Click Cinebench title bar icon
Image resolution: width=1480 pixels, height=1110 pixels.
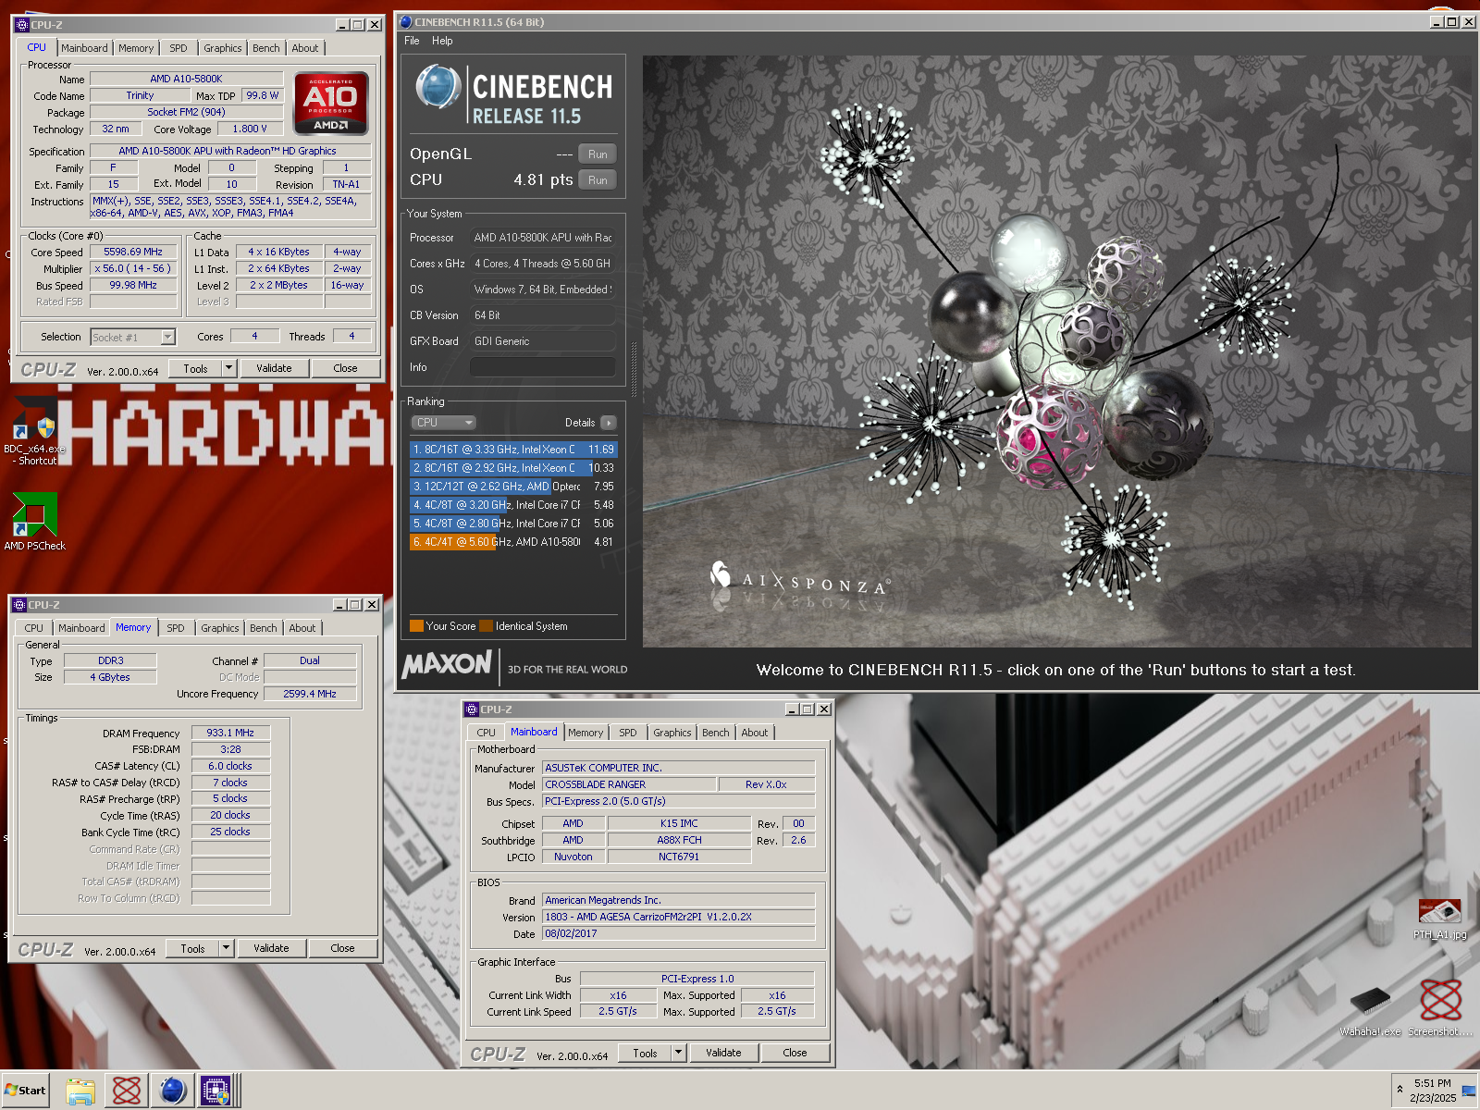(405, 22)
